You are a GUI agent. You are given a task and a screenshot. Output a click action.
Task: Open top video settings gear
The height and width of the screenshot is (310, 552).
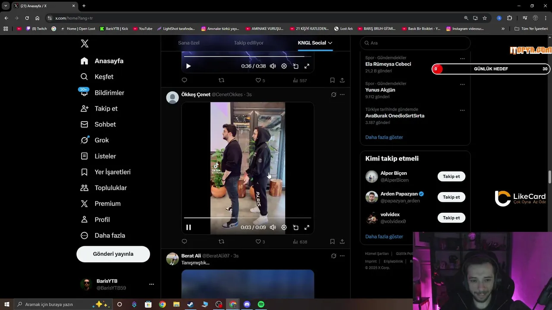coord(284,66)
